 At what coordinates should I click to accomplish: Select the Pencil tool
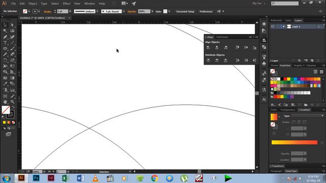[x=5, y=54]
